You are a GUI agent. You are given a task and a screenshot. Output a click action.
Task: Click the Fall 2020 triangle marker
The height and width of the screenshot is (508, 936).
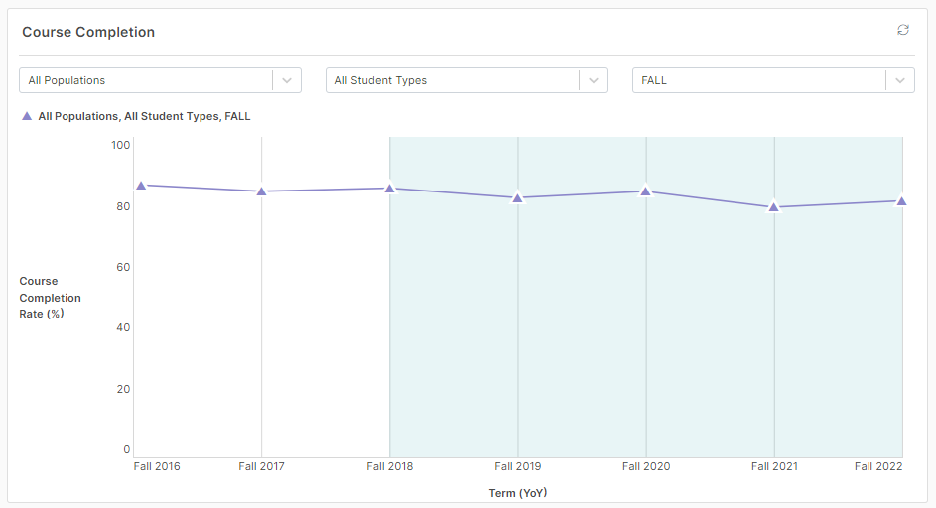coord(646,191)
